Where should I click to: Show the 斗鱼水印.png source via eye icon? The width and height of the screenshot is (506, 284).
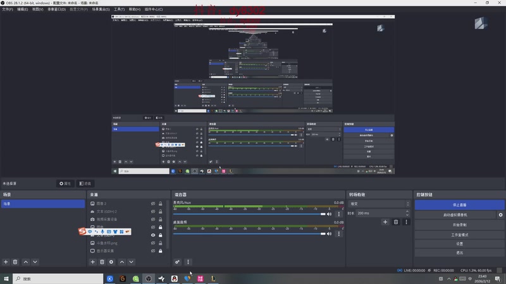coord(153,243)
